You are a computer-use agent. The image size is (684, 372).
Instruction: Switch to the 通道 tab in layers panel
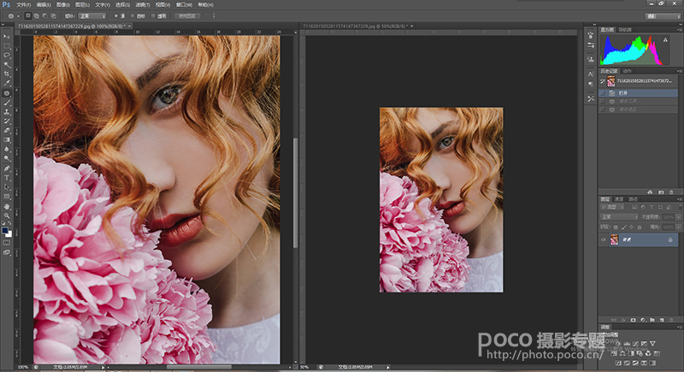click(619, 198)
